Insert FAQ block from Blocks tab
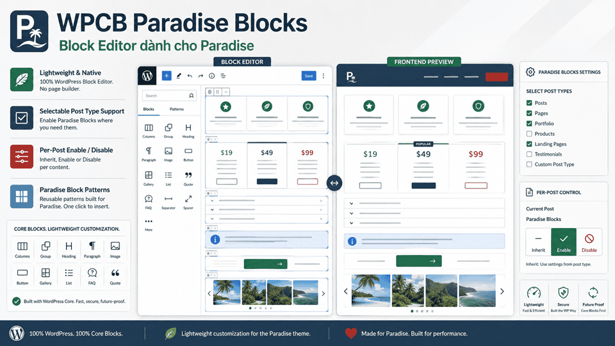Viewport: 615px width, 346px height. point(149,202)
